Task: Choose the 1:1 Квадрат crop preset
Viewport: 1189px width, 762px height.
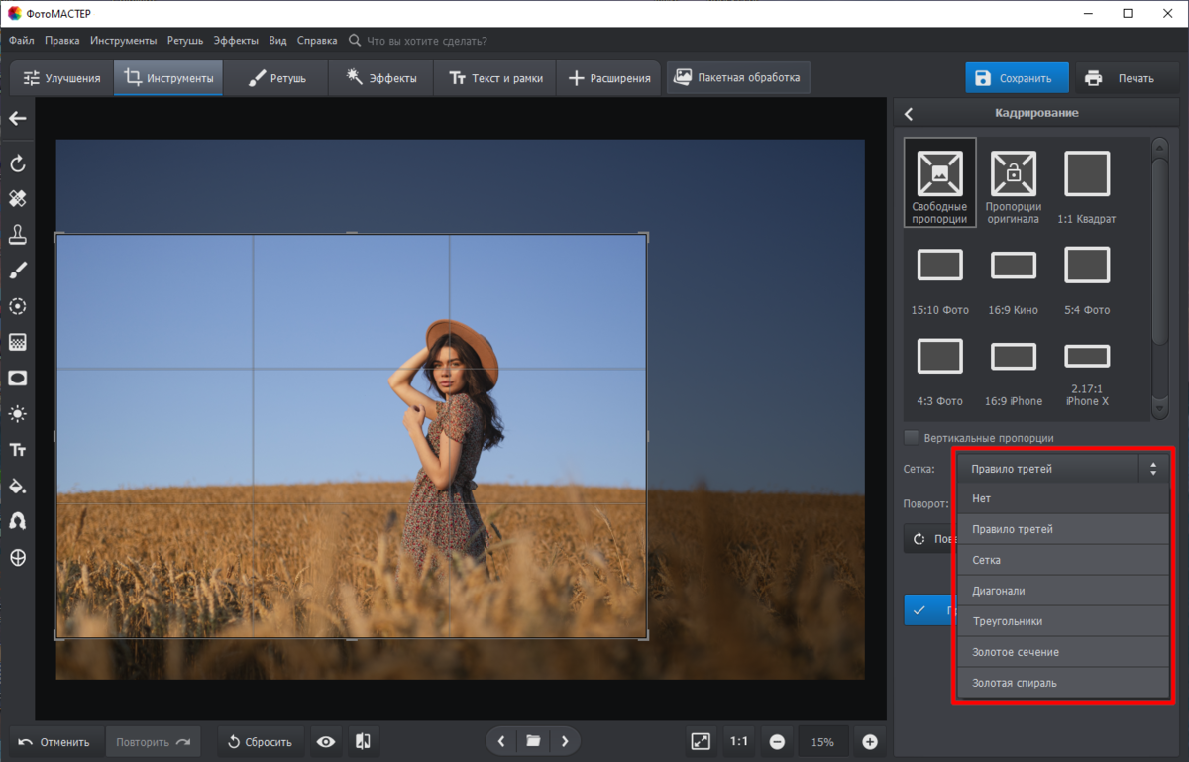Action: (x=1086, y=183)
